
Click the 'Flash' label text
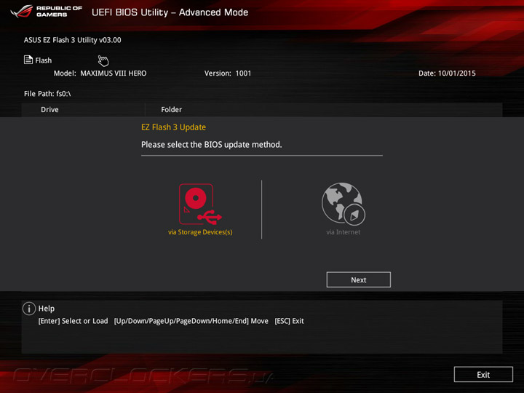click(44, 60)
